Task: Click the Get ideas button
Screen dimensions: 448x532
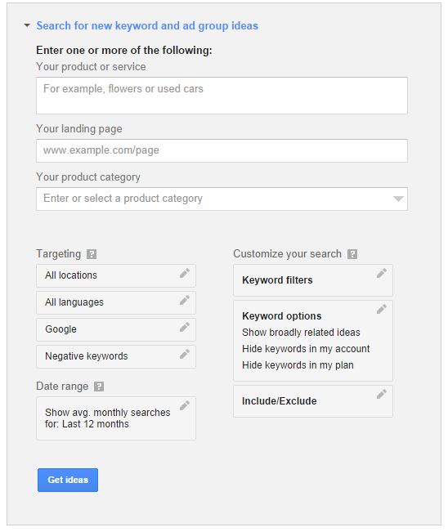Action: (x=68, y=480)
